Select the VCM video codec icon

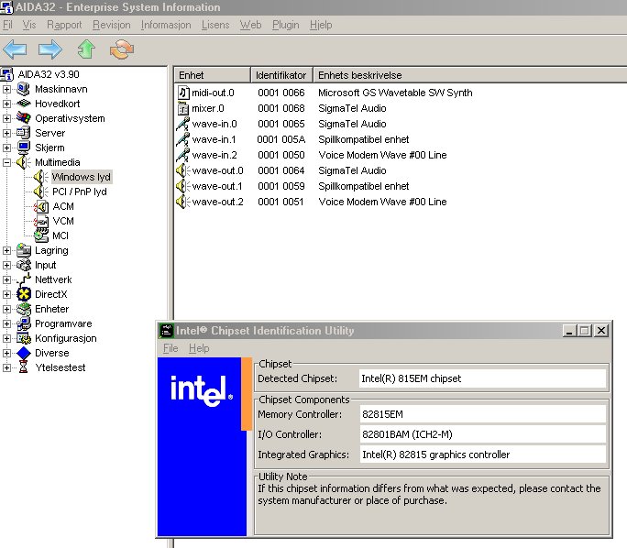coord(41,221)
